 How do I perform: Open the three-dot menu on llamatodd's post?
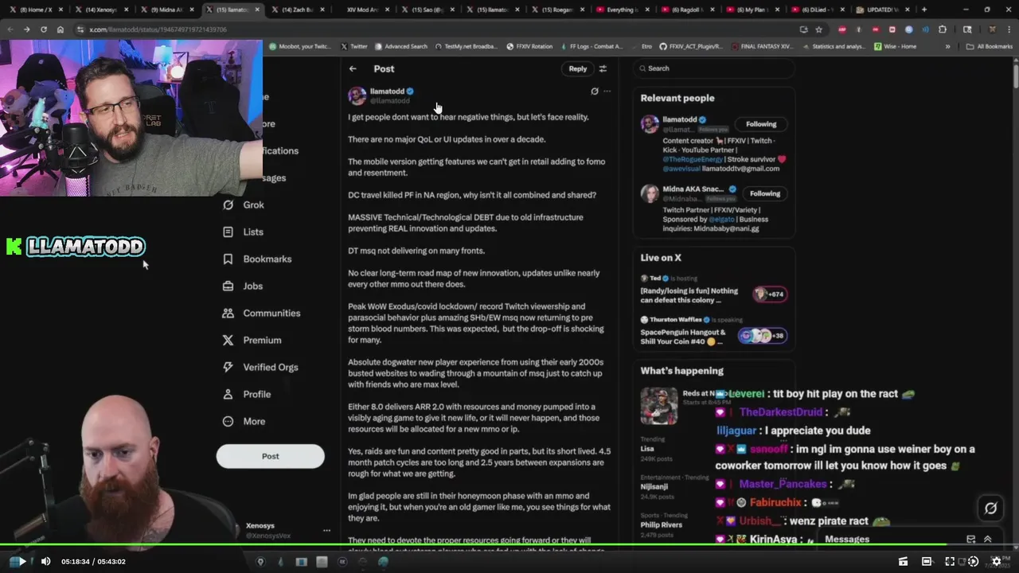(607, 92)
